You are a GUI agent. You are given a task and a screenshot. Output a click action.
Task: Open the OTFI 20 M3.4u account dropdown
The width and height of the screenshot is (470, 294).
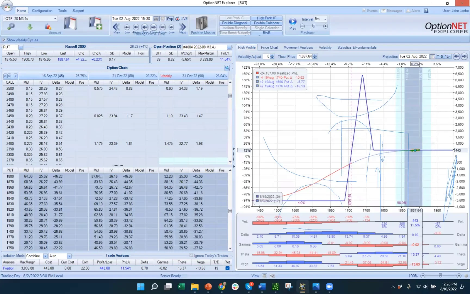pyautogui.click(x=55, y=19)
